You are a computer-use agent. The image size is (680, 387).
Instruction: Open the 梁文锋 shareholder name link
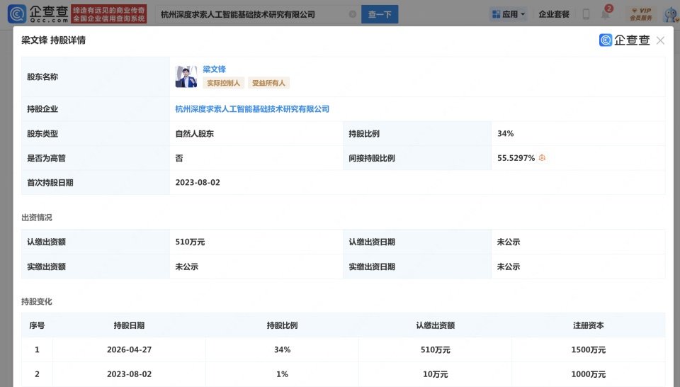[214, 69]
